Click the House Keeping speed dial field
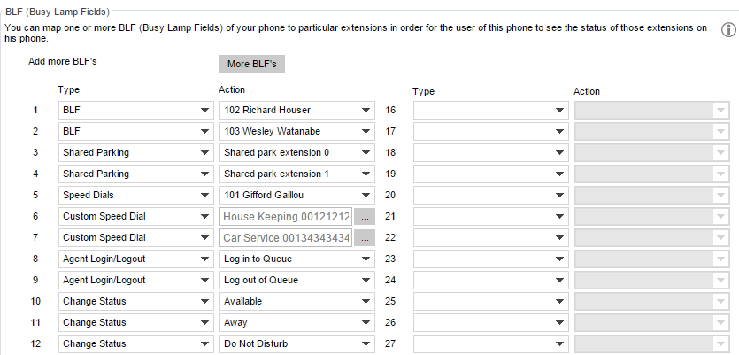 click(287, 217)
